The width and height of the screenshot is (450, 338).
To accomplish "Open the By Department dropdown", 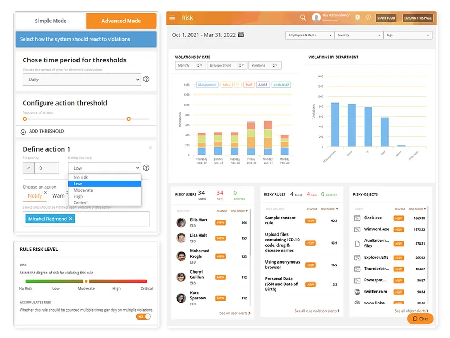I will 227,65.
